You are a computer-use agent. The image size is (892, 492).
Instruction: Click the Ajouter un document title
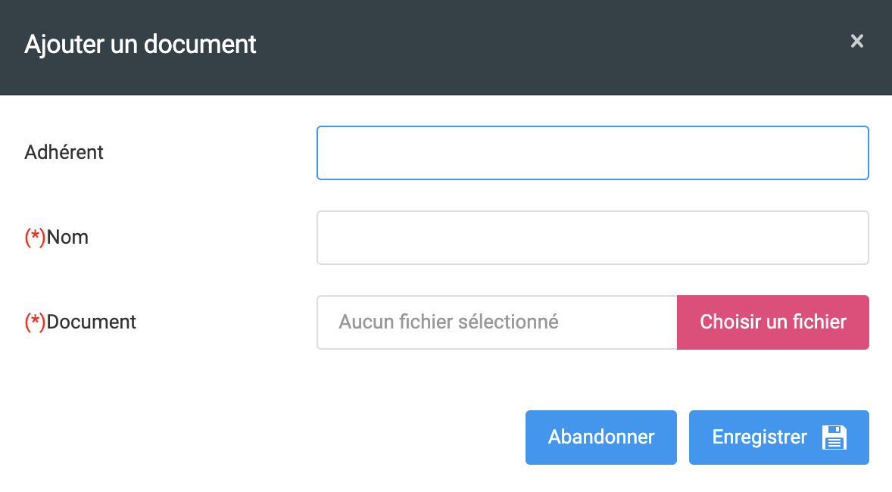140,45
